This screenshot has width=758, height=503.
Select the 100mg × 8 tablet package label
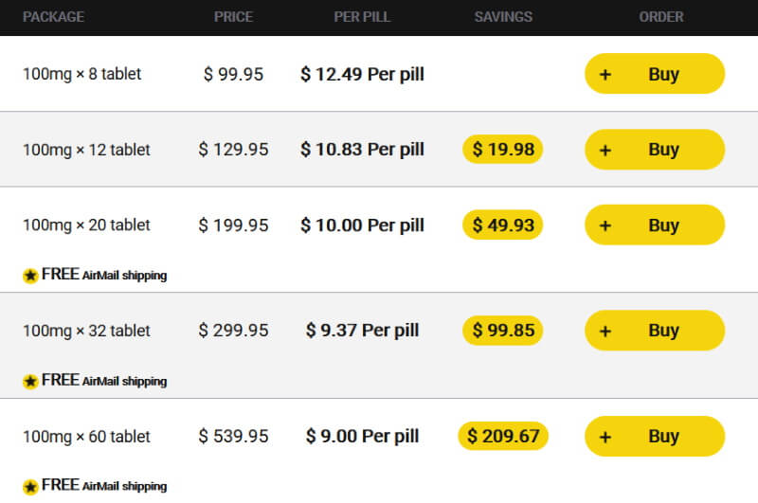pyautogui.click(x=82, y=74)
